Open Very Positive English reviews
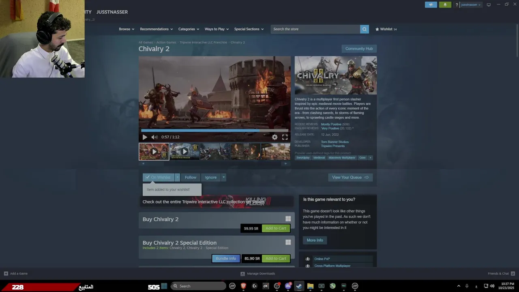The height and width of the screenshot is (292, 519). click(330, 129)
